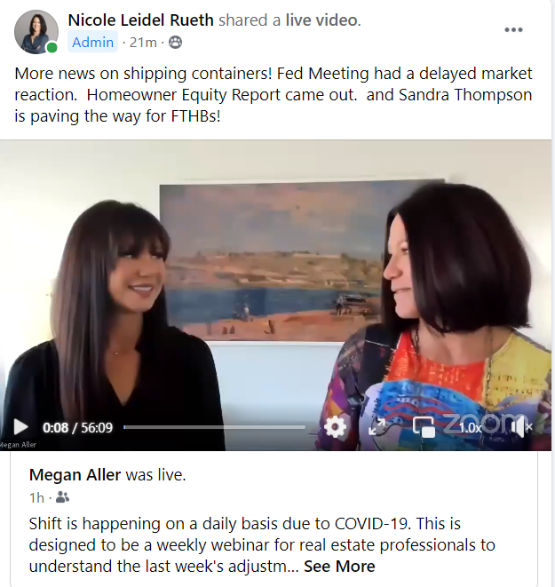Click the video frame with two women
This screenshot has height=587, width=555.
(x=275, y=284)
